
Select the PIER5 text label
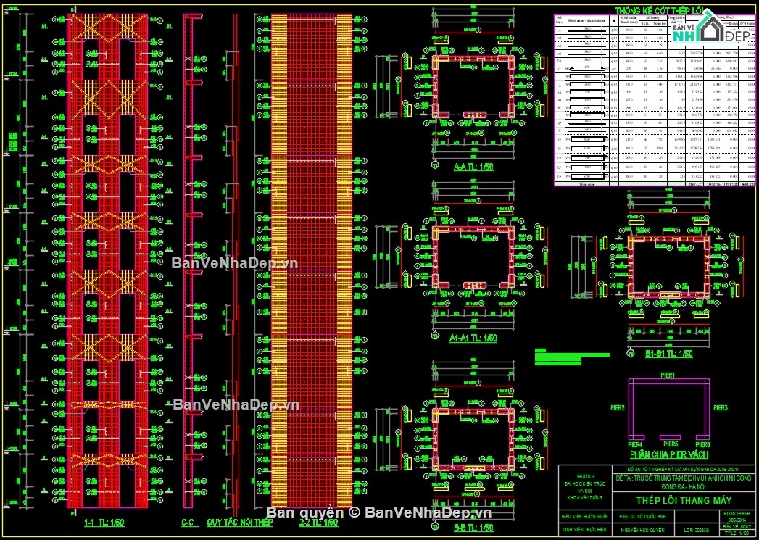(669, 444)
